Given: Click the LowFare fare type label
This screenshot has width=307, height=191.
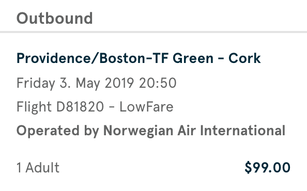Looking at the screenshot, I should (x=146, y=107).
